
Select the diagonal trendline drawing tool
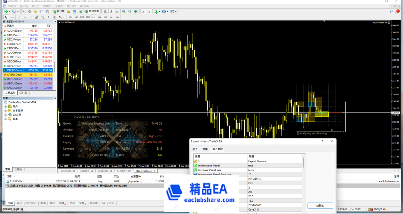[30, 17]
